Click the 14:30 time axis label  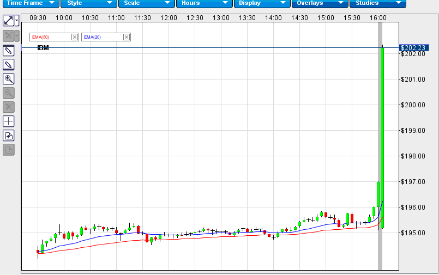point(299,18)
